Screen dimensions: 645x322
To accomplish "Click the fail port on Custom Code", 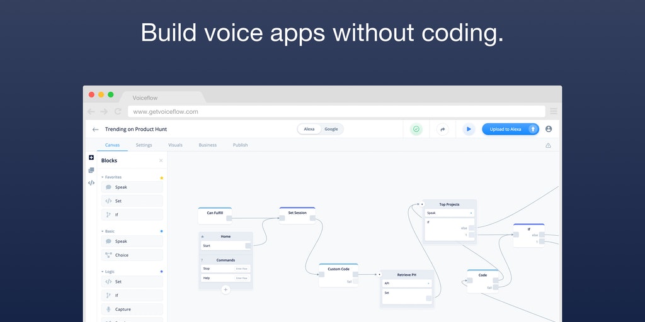I will (x=355, y=281).
